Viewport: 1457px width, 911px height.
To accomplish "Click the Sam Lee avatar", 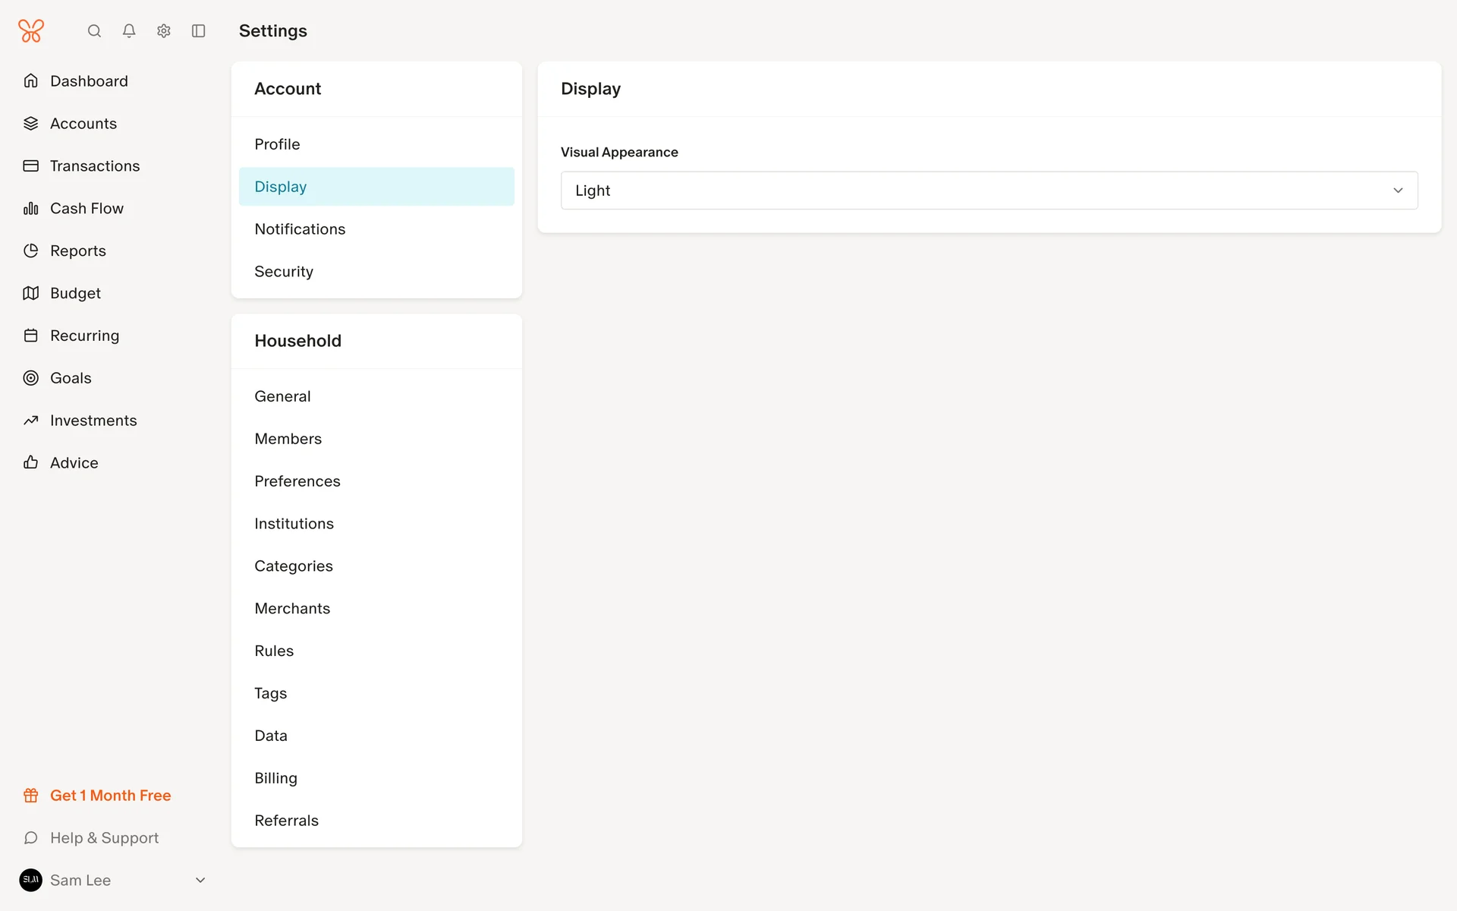I will [x=31, y=880].
